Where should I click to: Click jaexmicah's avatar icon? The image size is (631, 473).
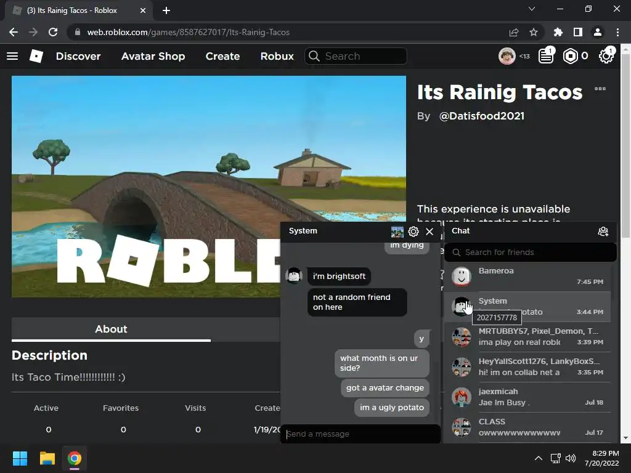(461, 397)
